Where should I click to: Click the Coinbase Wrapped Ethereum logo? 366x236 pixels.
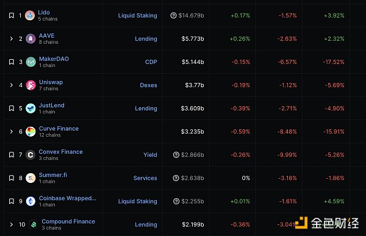click(x=30, y=201)
